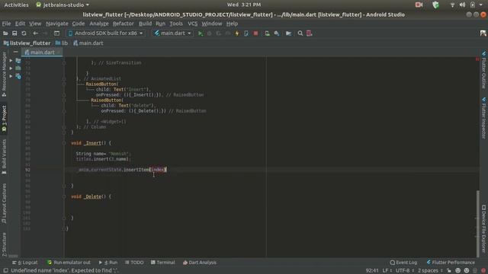The height and width of the screenshot is (274, 488).
Task: Click the user avatar icon at toolbar end
Action: coord(483,33)
